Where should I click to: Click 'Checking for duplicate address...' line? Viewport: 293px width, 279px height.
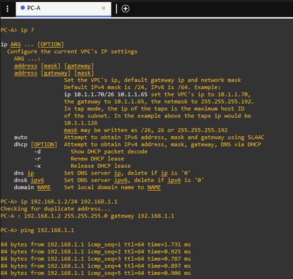click(55, 209)
